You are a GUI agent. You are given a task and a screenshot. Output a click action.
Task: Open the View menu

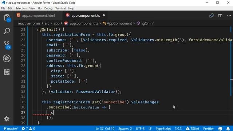coord(32,8)
